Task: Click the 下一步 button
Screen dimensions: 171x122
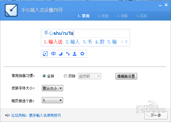Action: tap(156, 115)
